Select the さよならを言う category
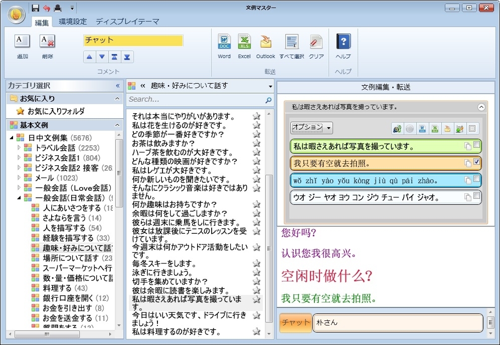Viewport: 500px width, 345px height. (64, 218)
